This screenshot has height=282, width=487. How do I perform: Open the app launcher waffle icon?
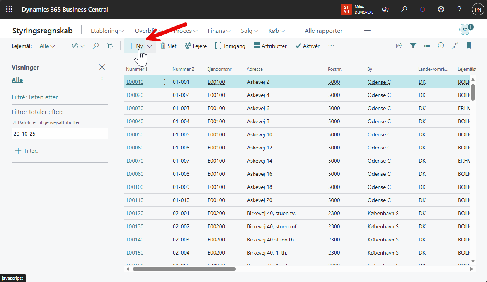pyautogui.click(x=9, y=9)
